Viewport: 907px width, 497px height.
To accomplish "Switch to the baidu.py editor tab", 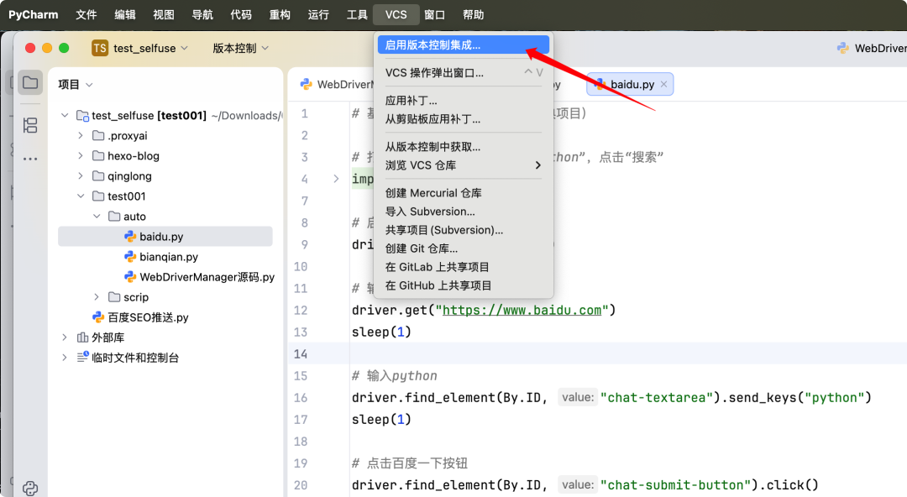I will 629,85.
